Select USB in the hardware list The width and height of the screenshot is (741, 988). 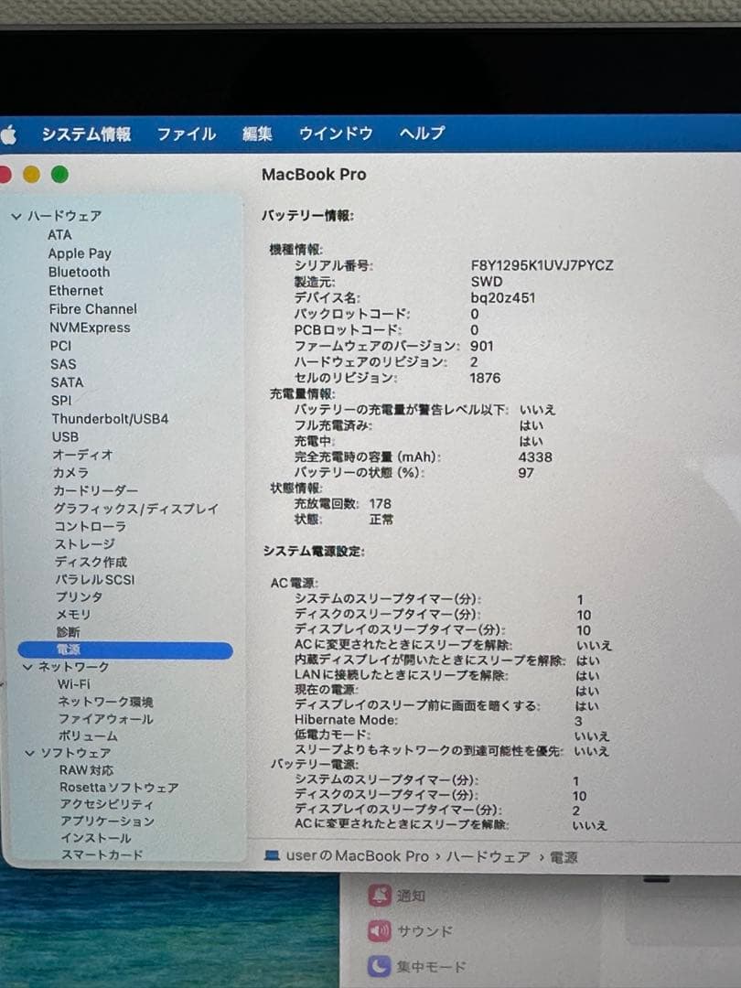point(64,436)
